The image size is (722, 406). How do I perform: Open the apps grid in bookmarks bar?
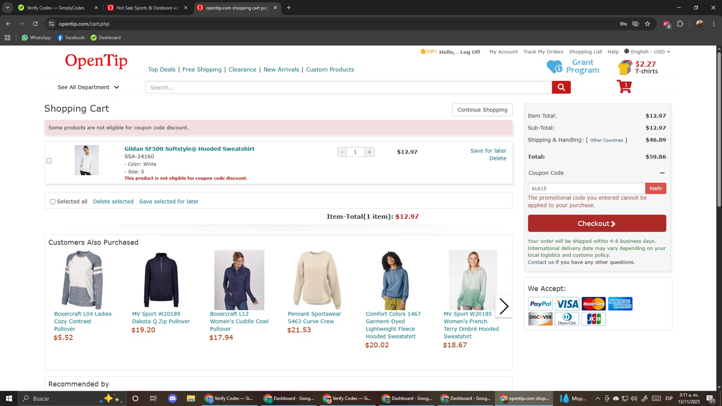point(7,38)
